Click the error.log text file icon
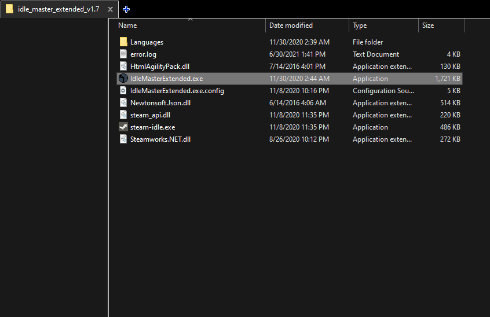This screenshot has width=490, height=317. click(123, 54)
